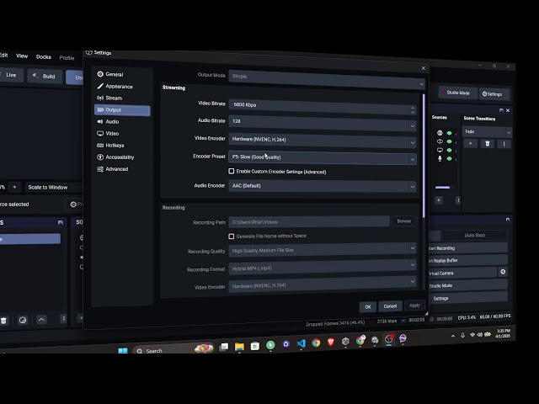Open Visual Studio Code from taskbar

coord(302,343)
